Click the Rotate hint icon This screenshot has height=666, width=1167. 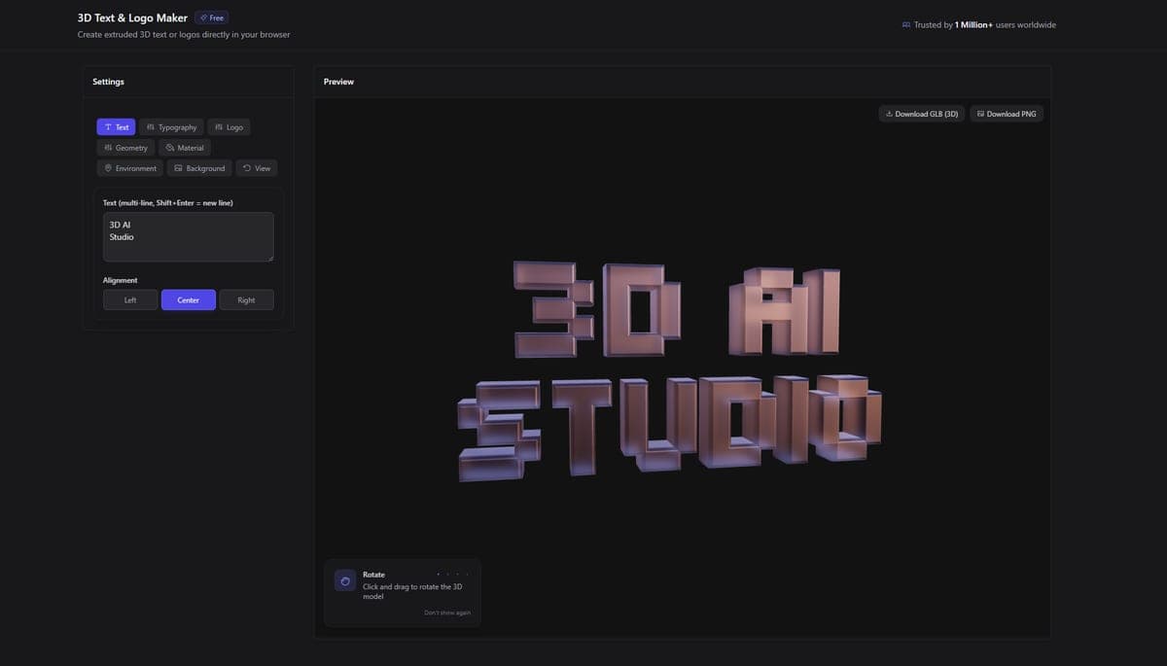tap(345, 580)
